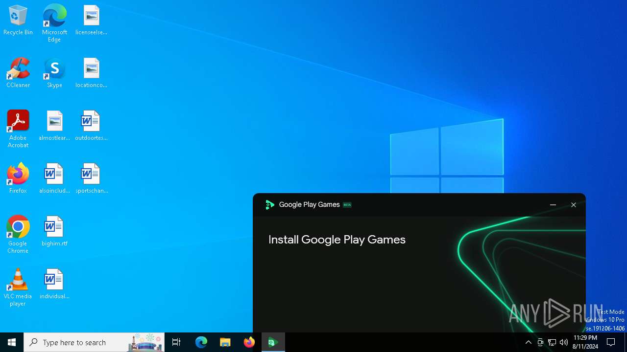
Task: Open the volume control tray icon
Action: tap(564, 342)
